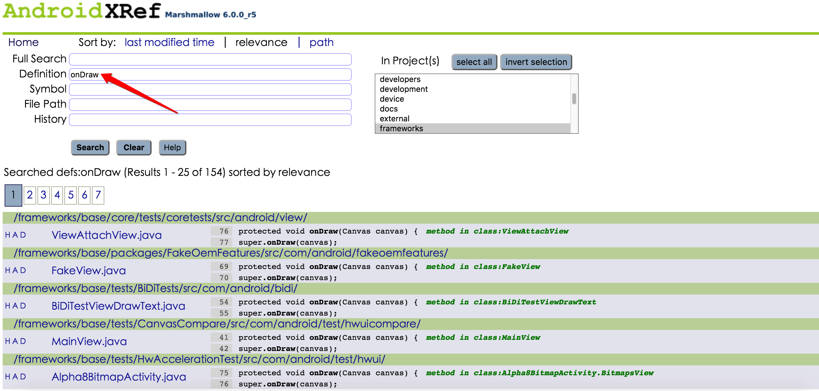Select device in the project list

472,99
